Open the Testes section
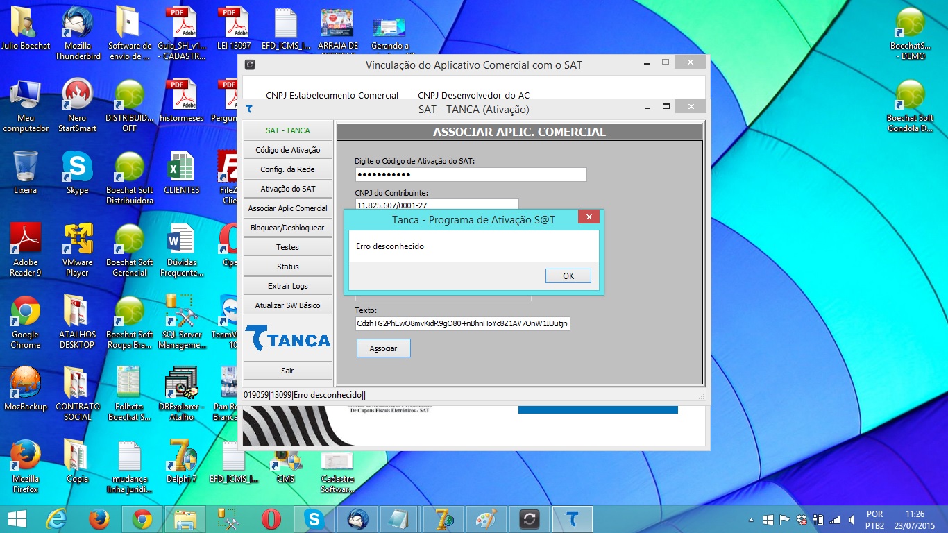The width and height of the screenshot is (948, 533). [x=288, y=247]
